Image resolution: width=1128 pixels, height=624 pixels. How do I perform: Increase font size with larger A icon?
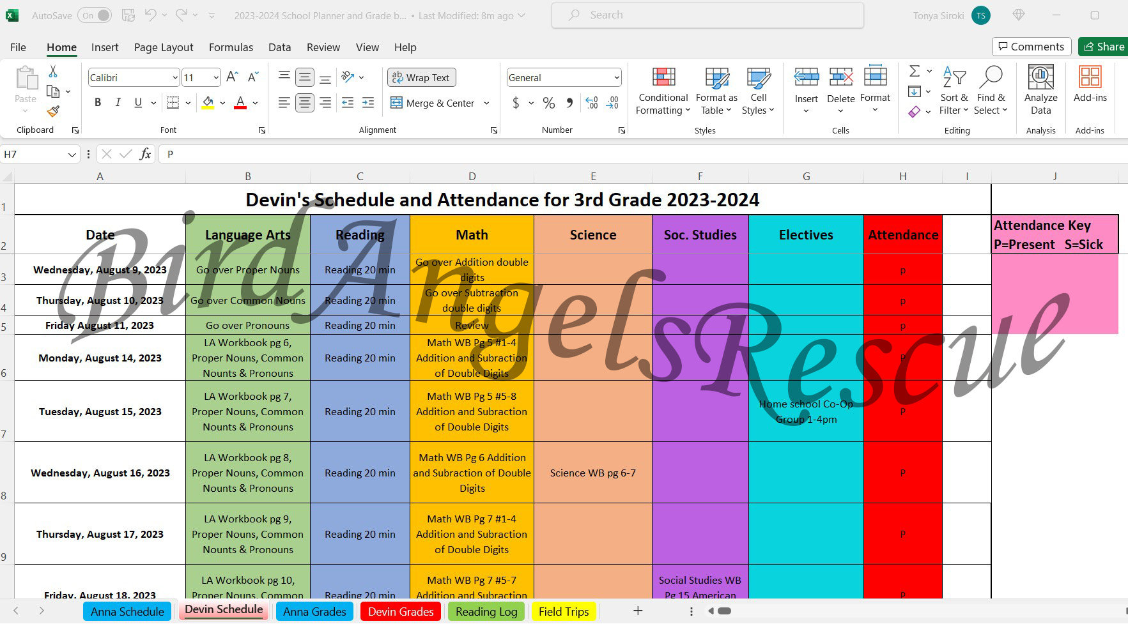click(x=233, y=77)
